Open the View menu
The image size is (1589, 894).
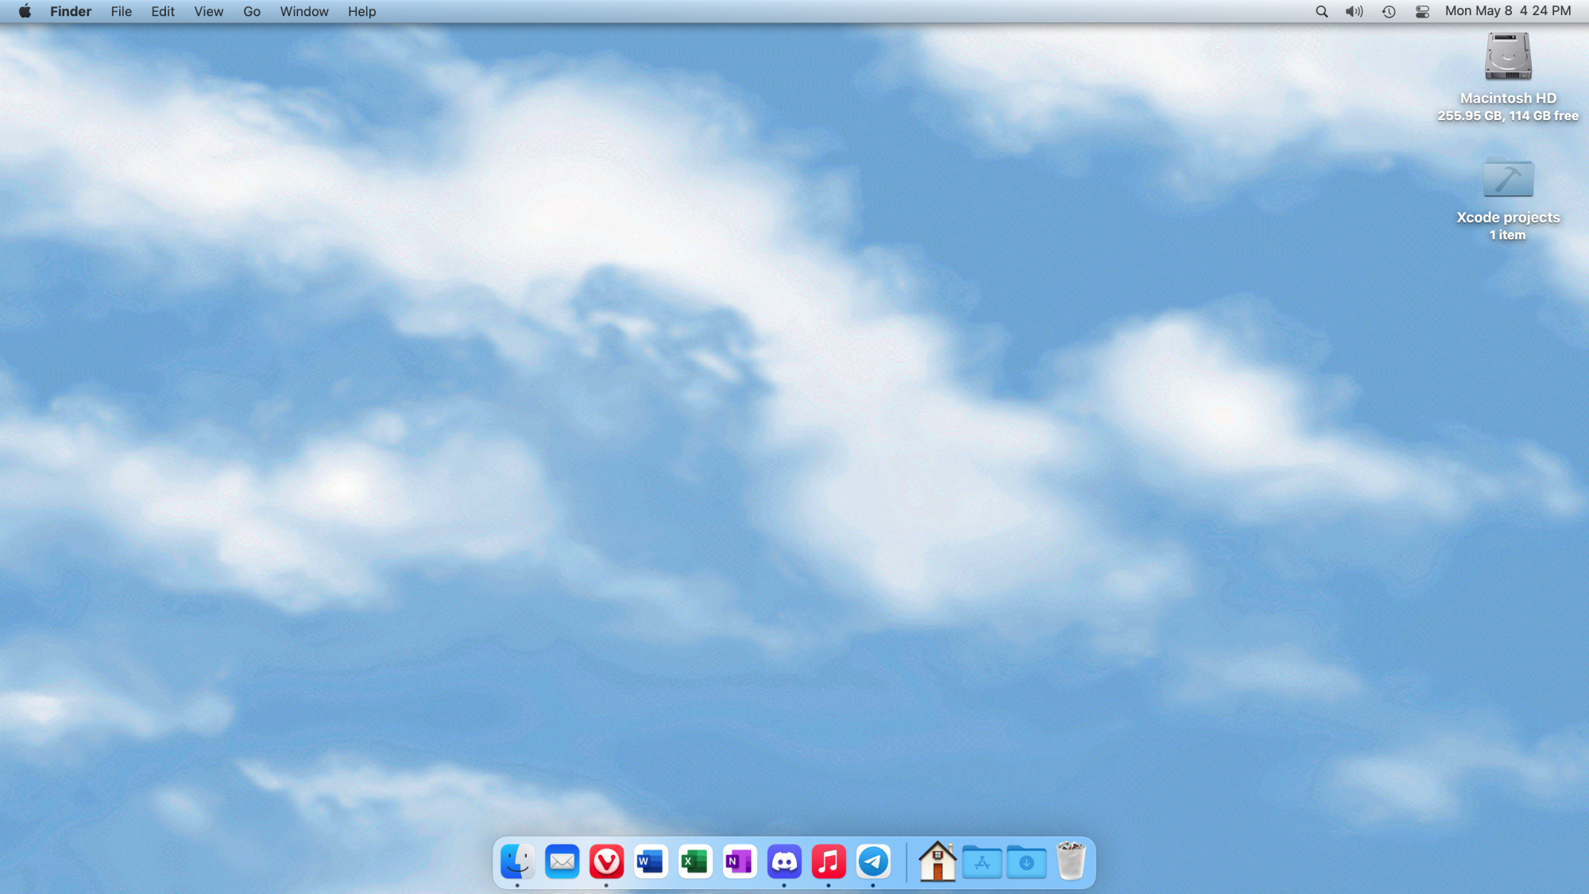[207, 11]
